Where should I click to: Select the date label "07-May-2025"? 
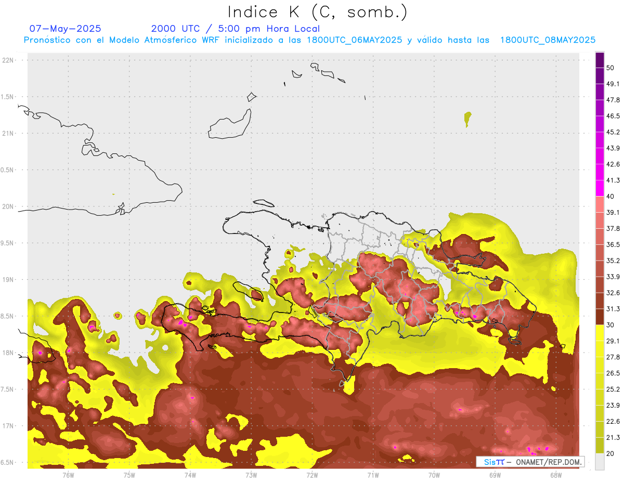pos(65,29)
